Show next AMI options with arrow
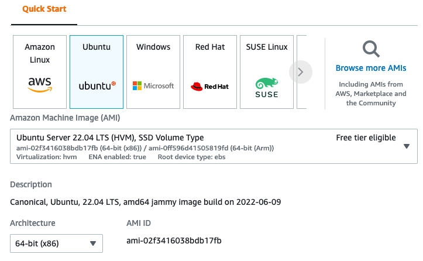Image resolution: width=423 pixels, height=261 pixels. point(301,72)
